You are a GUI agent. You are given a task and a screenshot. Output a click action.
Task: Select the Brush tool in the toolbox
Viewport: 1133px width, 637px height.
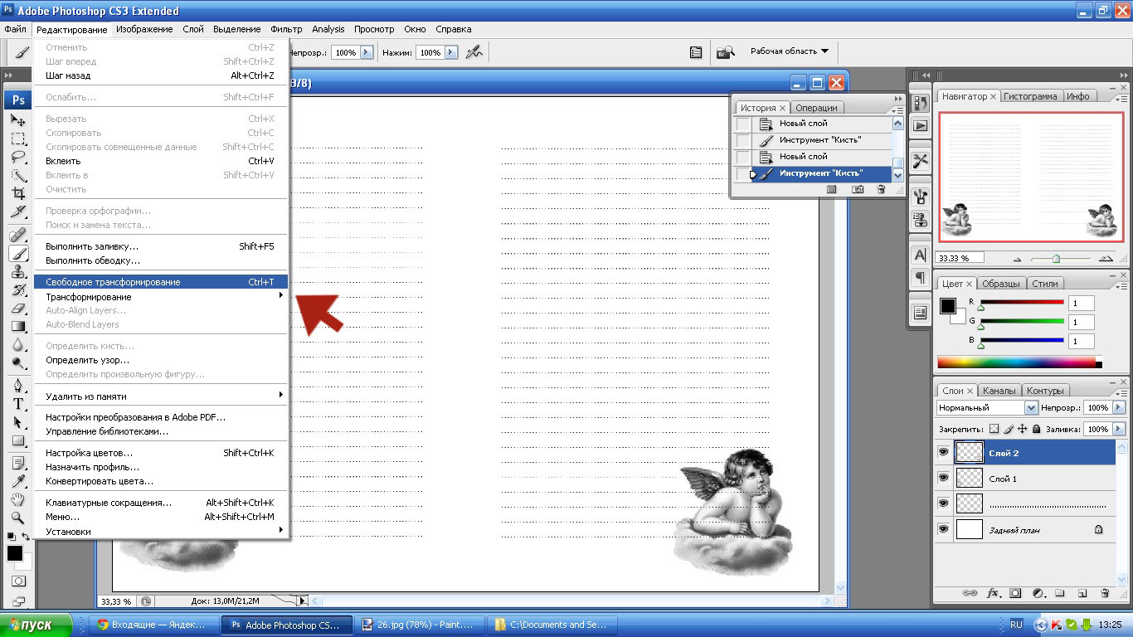[x=18, y=254]
